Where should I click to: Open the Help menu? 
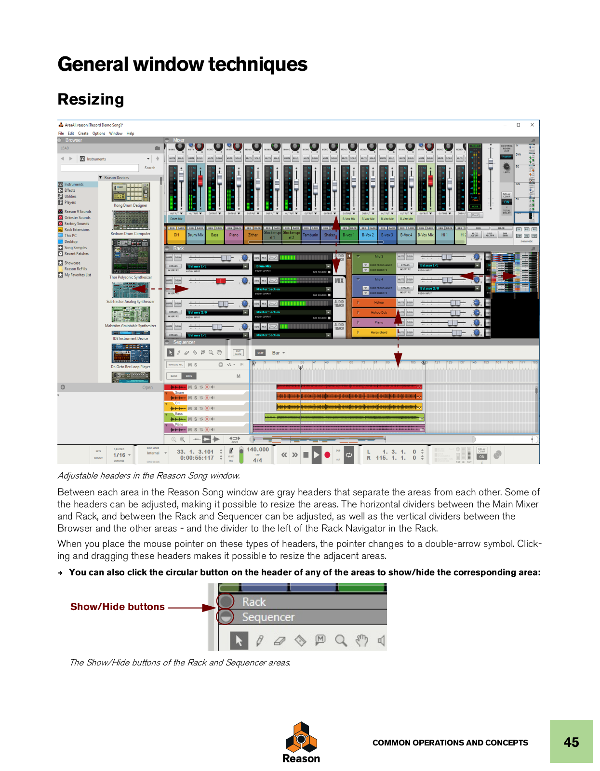coord(131,133)
